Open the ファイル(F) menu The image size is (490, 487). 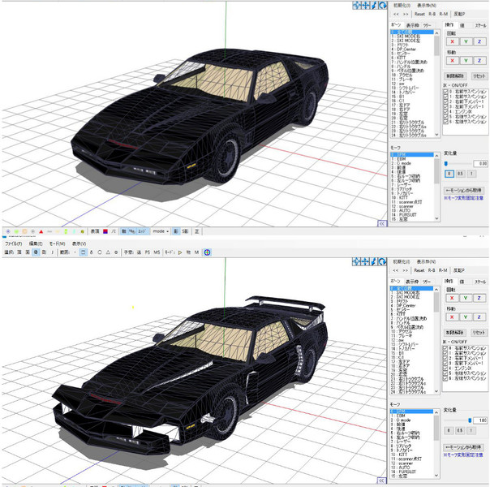point(13,243)
